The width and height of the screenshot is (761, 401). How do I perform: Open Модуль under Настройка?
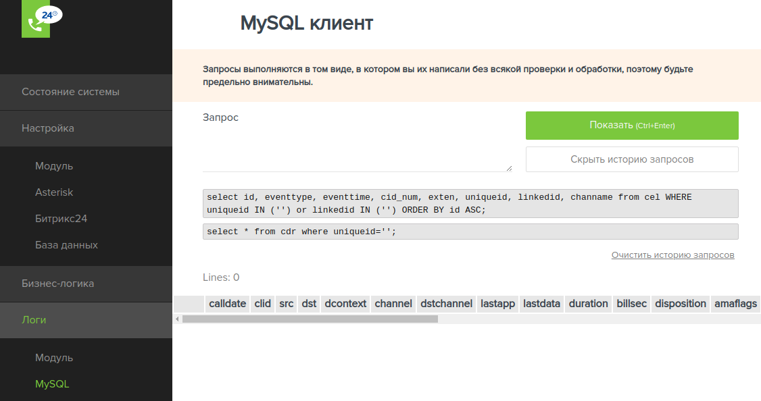pos(54,166)
